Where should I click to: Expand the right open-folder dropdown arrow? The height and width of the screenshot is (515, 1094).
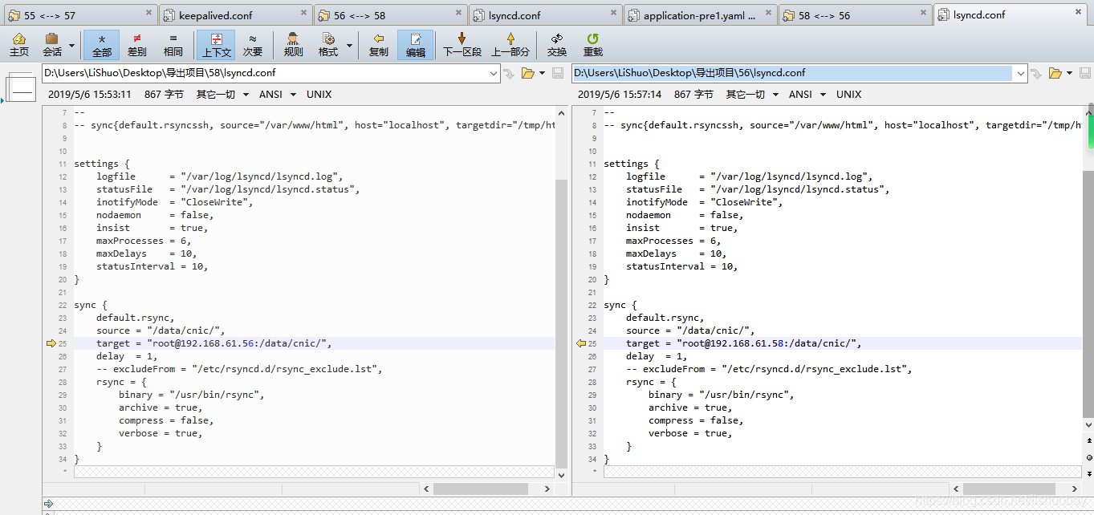click(x=1069, y=73)
